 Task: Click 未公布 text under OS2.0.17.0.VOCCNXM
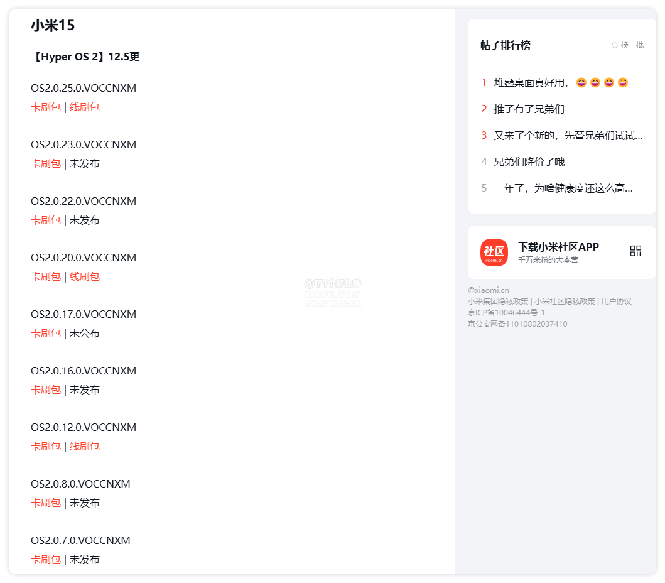(x=84, y=333)
